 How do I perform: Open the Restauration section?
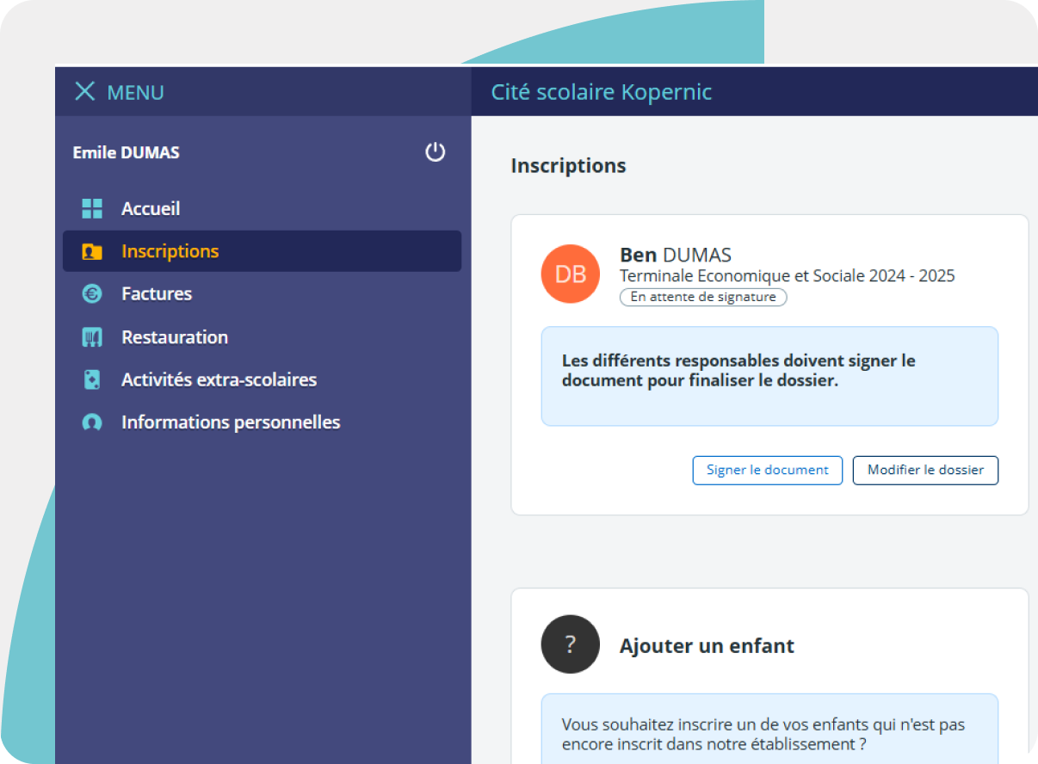coord(175,337)
